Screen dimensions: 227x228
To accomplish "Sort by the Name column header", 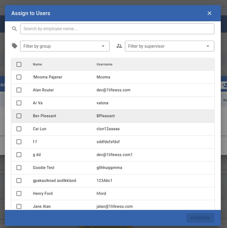I will point(37,64).
